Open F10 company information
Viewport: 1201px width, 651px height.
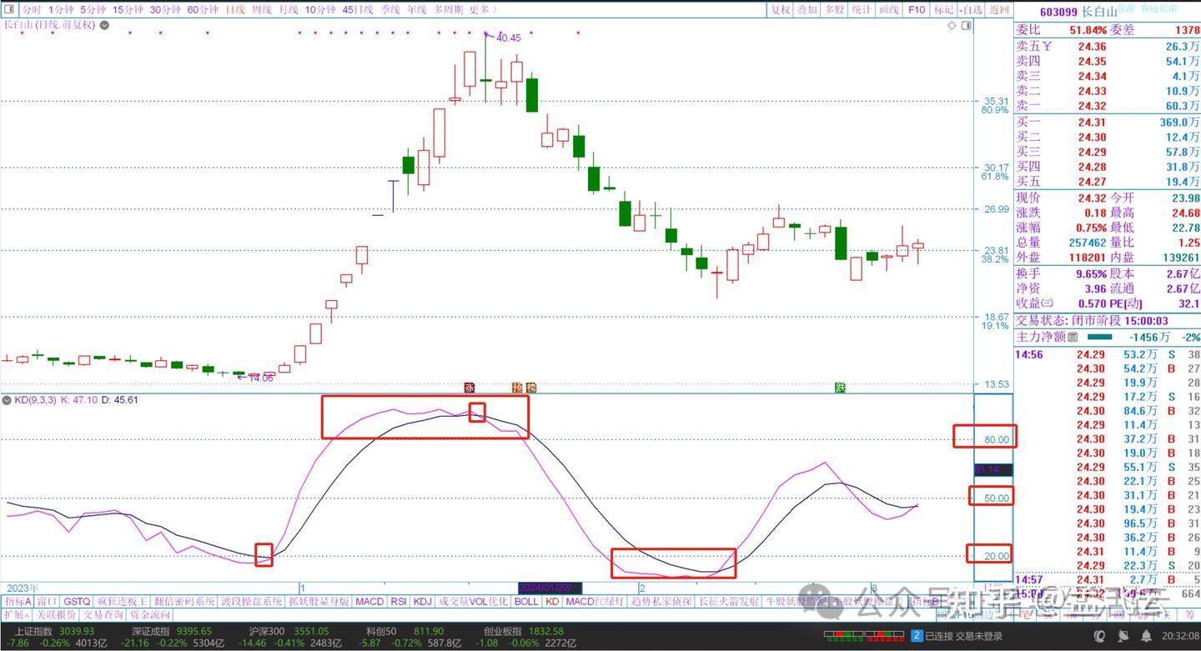(917, 10)
